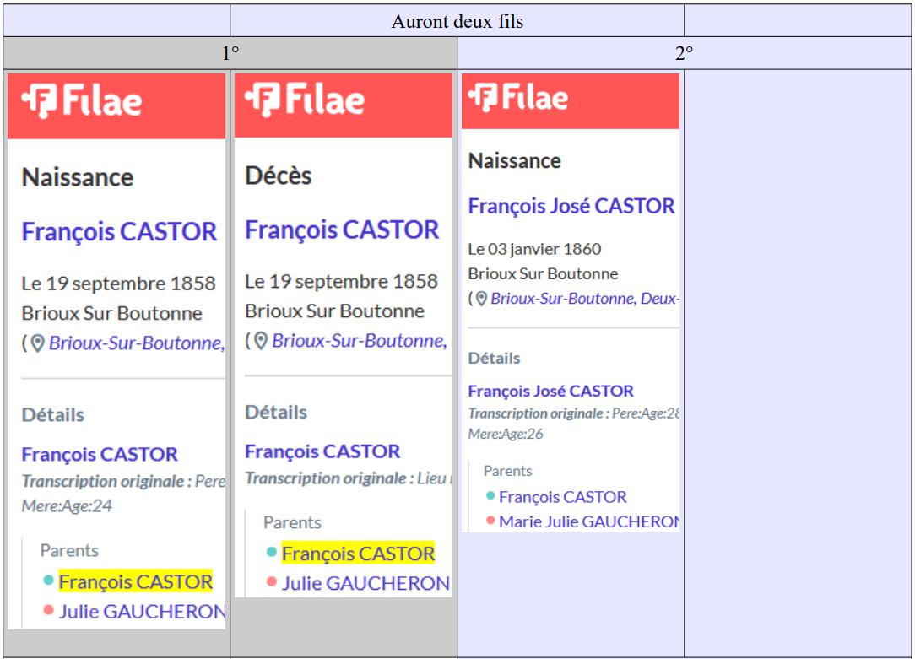
Task: Open mother Julie GAUCHERON in the 1858 Naissance card
Action: click(143, 612)
